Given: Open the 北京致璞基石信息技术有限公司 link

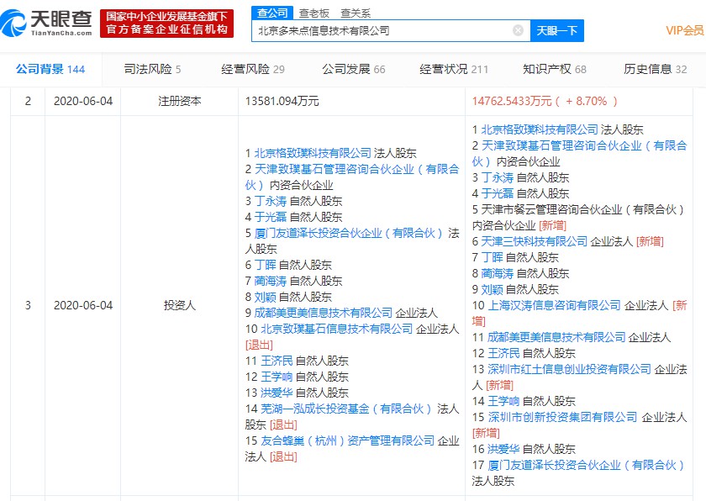Looking at the screenshot, I should pos(337,329).
